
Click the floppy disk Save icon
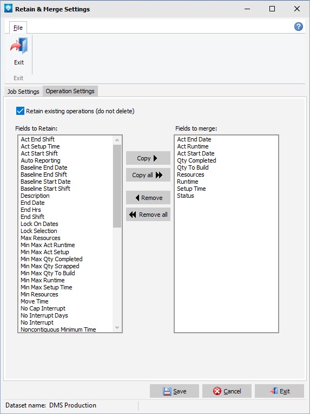167,391
